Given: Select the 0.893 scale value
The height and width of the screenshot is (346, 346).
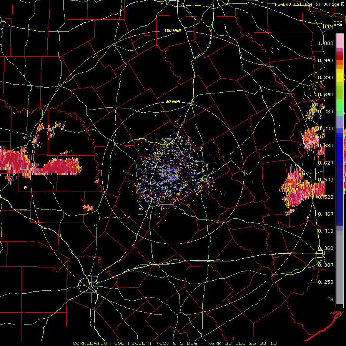Looking at the screenshot, I should point(326,77).
